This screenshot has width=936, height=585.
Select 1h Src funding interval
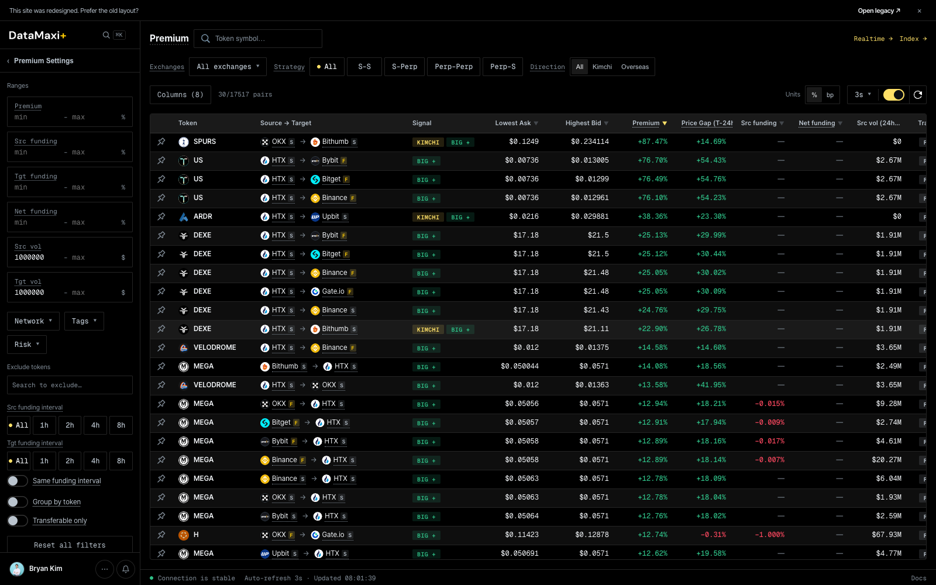click(x=44, y=425)
